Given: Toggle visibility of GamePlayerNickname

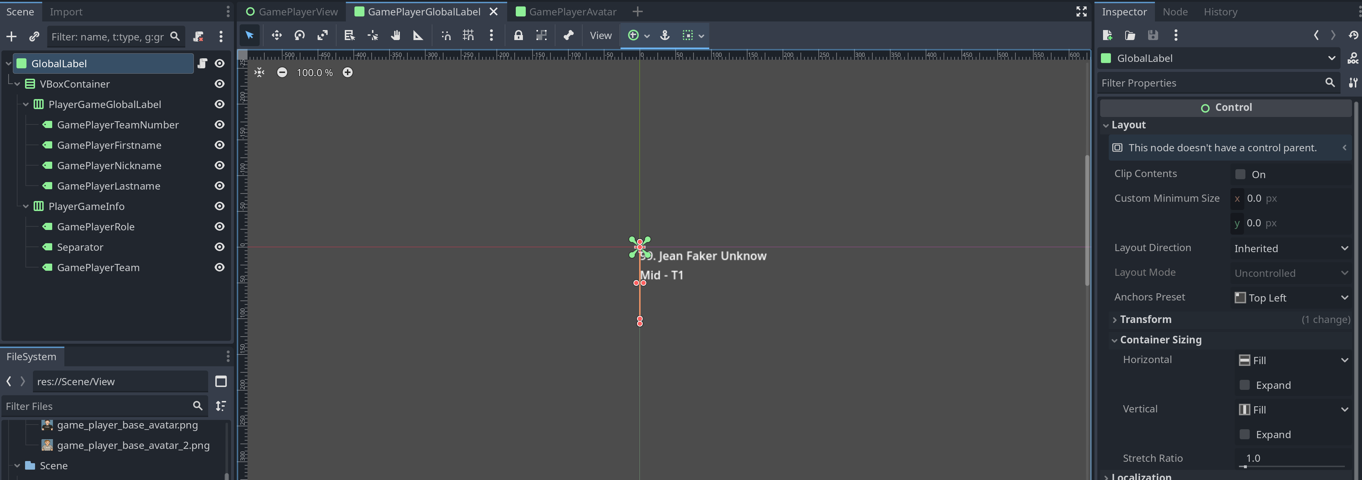Looking at the screenshot, I should pyautogui.click(x=219, y=166).
